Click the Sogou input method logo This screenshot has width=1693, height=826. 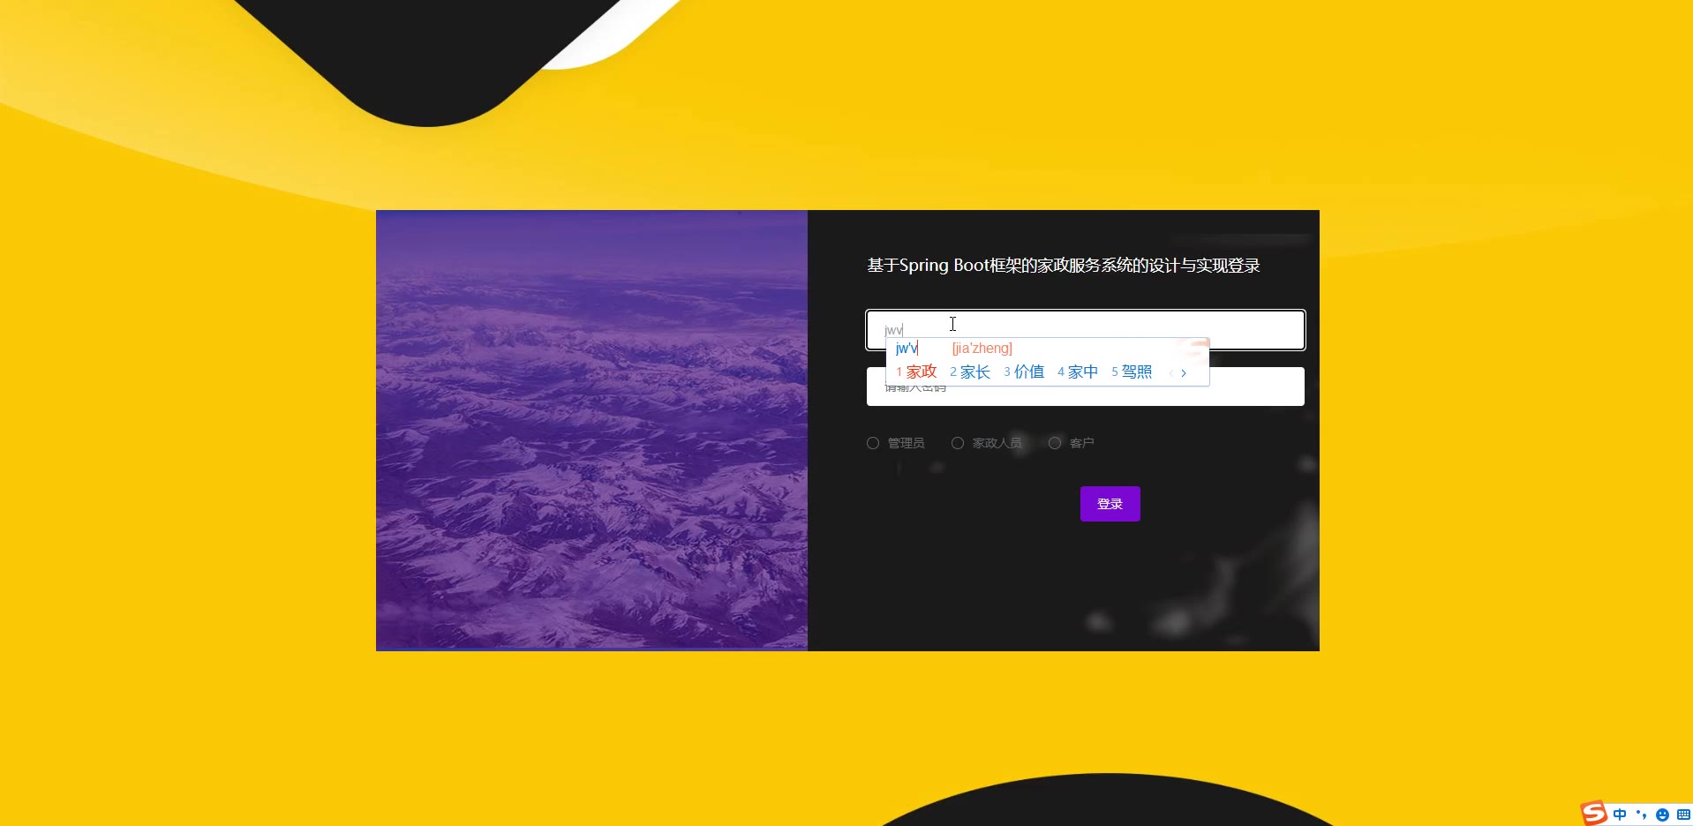1594,813
